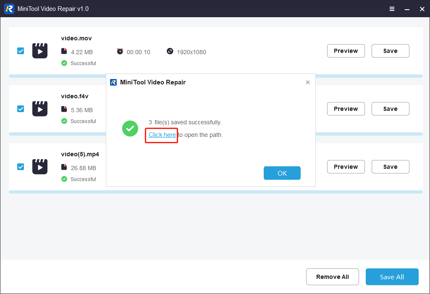430x294 pixels.
Task: Preview the repaired video(5).mp4 file
Action: pyautogui.click(x=346, y=166)
